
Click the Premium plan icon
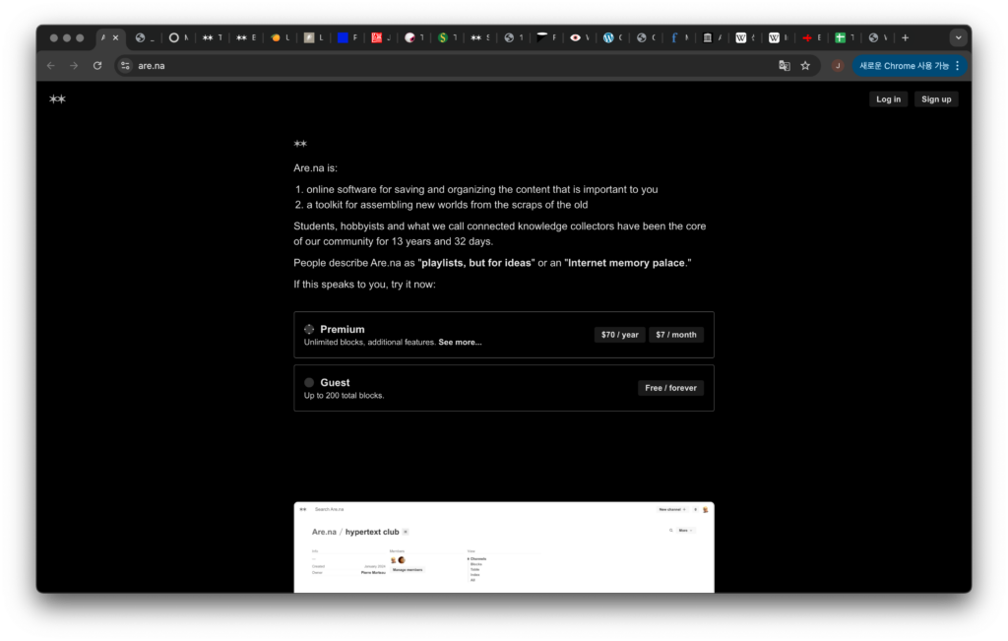pos(309,330)
